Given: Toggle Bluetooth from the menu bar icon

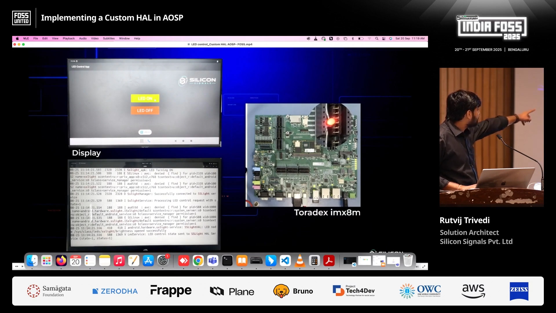Looking at the screenshot, I should (x=353, y=39).
